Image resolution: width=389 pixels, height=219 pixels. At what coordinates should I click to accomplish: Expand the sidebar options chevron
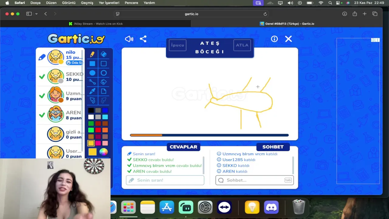point(36,14)
